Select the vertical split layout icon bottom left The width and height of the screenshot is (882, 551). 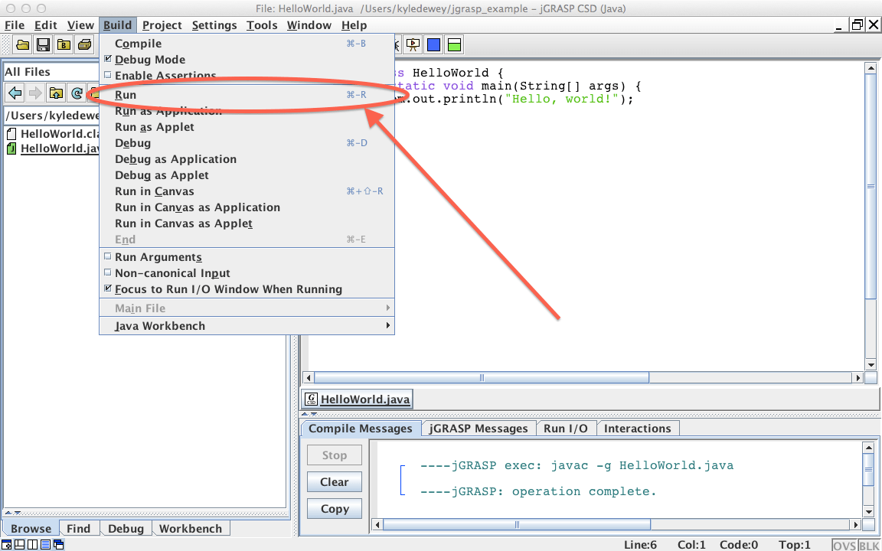tap(32, 544)
